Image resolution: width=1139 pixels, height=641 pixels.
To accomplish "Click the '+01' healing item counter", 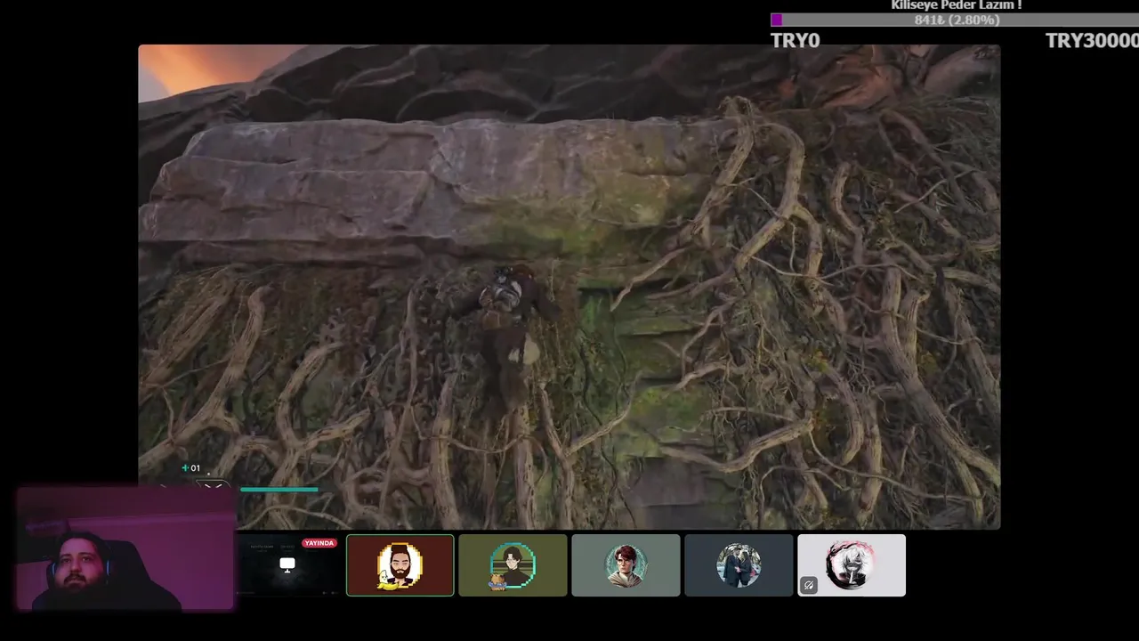I will pyautogui.click(x=191, y=468).
